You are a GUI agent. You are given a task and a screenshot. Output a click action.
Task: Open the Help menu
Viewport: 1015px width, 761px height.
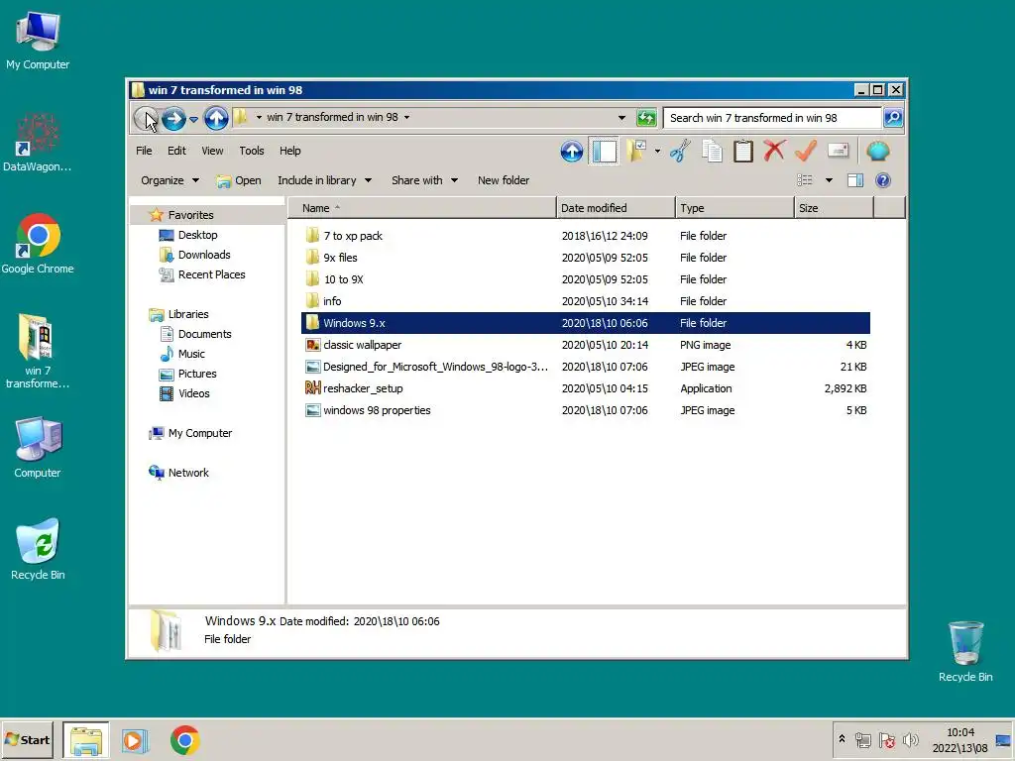click(x=290, y=151)
